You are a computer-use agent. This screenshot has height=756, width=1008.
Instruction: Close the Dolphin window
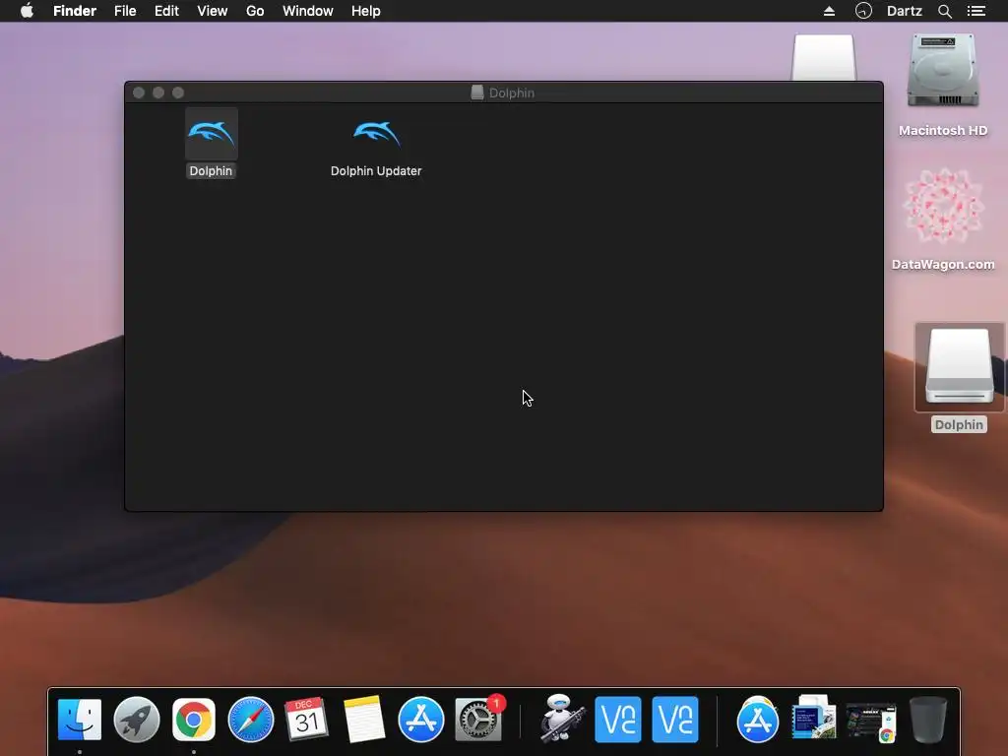[139, 93]
